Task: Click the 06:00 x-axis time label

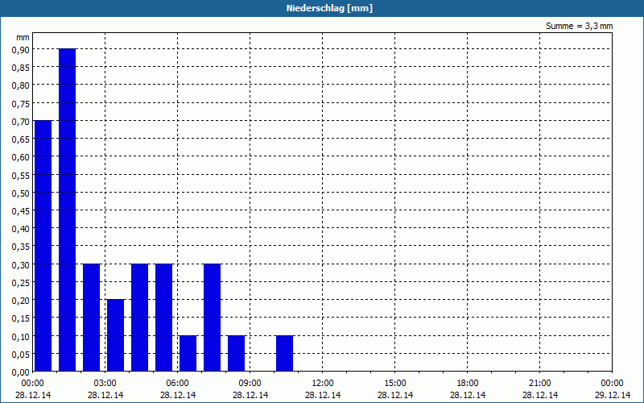Action: pyautogui.click(x=177, y=384)
